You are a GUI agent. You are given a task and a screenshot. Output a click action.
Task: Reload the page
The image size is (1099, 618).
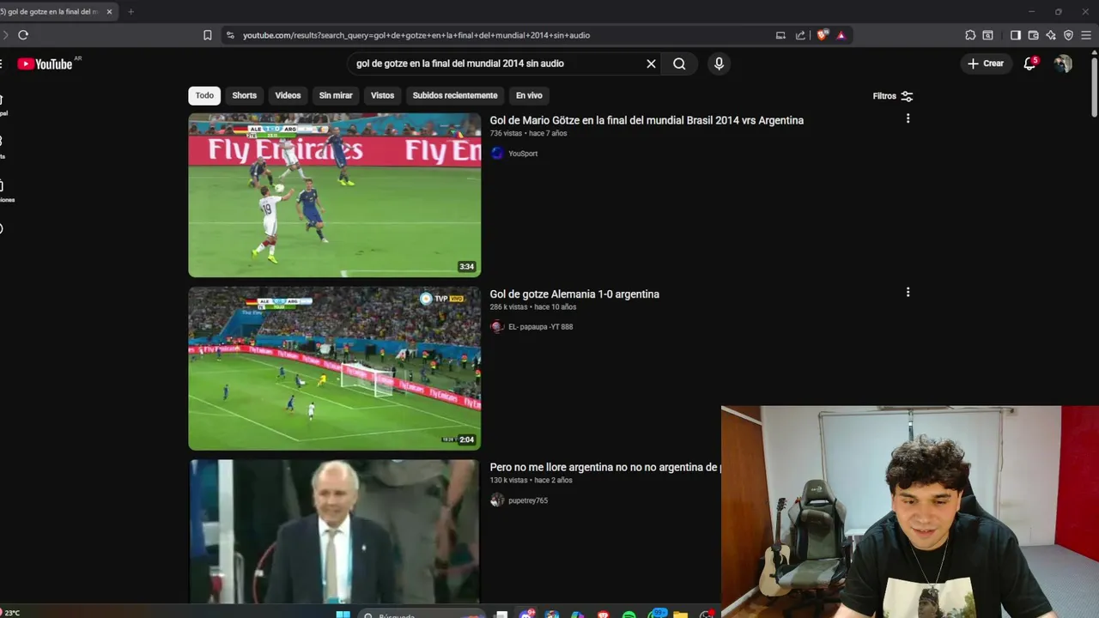(23, 35)
